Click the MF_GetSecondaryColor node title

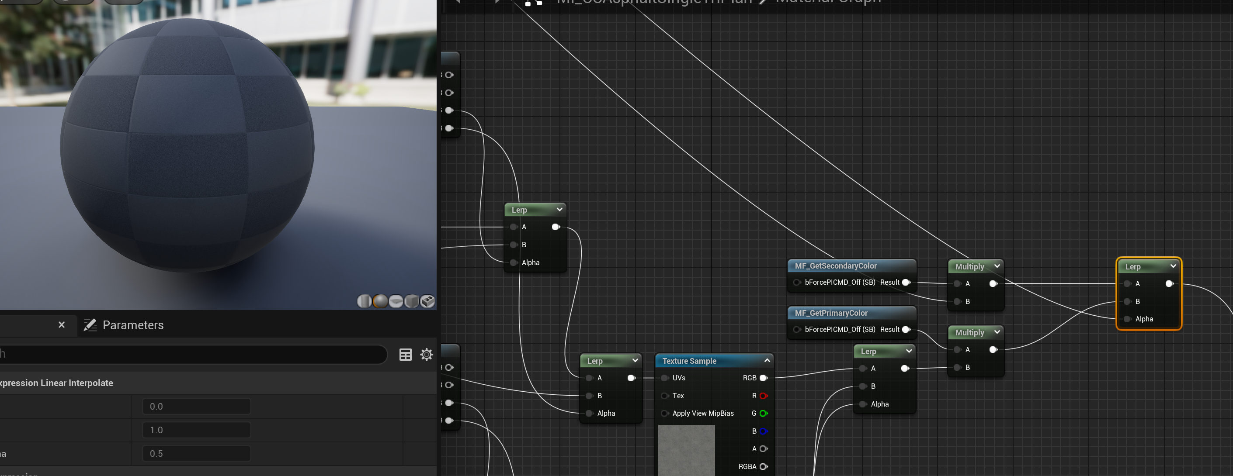tap(835, 266)
